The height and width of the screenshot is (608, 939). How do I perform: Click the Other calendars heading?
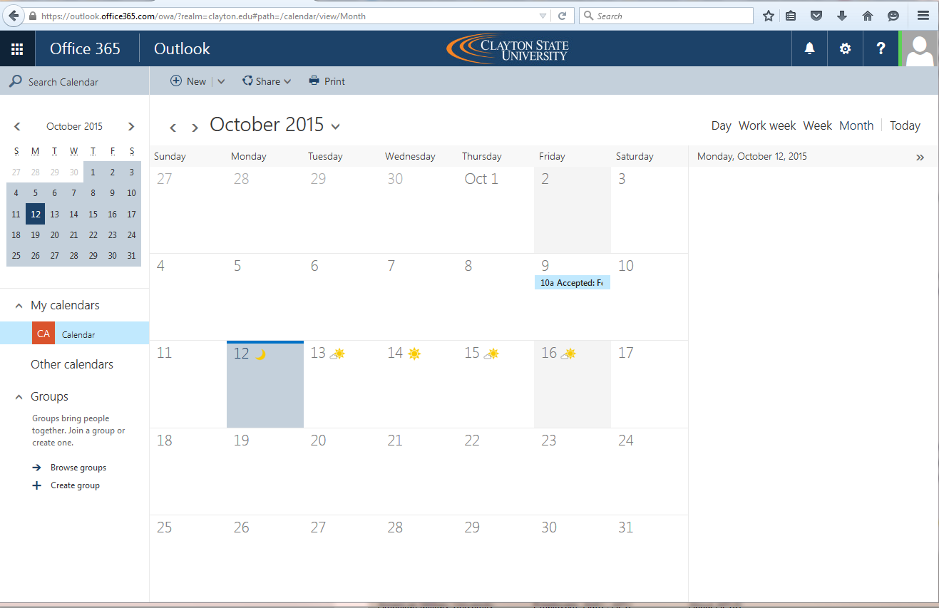[x=72, y=364]
